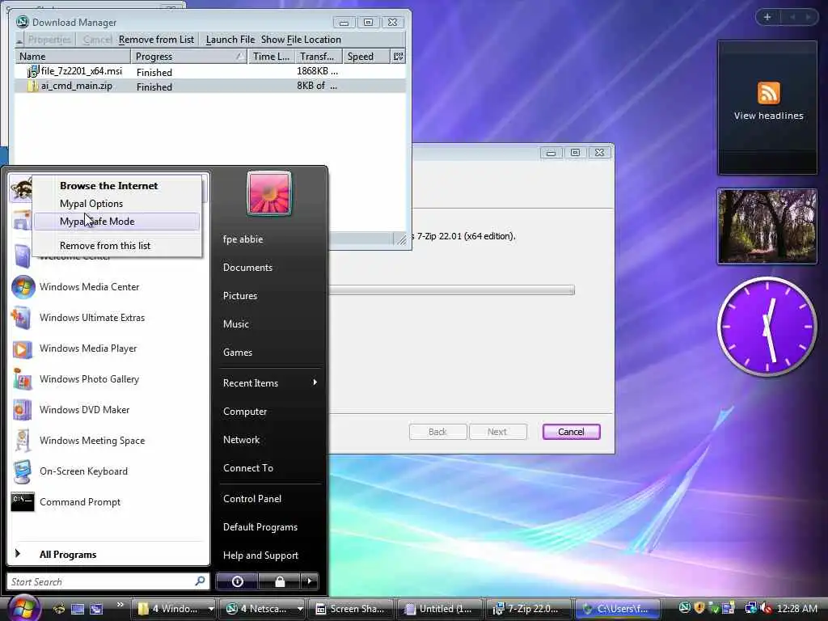Click the View headlines RSS icon
Image resolution: width=828 pixels, height=621 pixels.
pos(768,94)
